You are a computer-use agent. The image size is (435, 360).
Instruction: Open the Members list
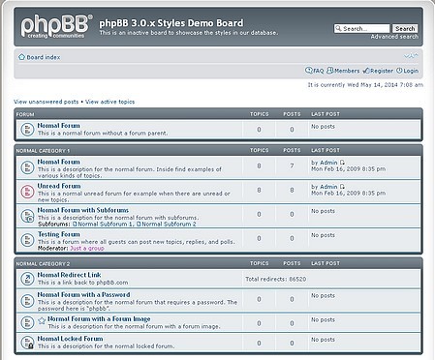347,71
